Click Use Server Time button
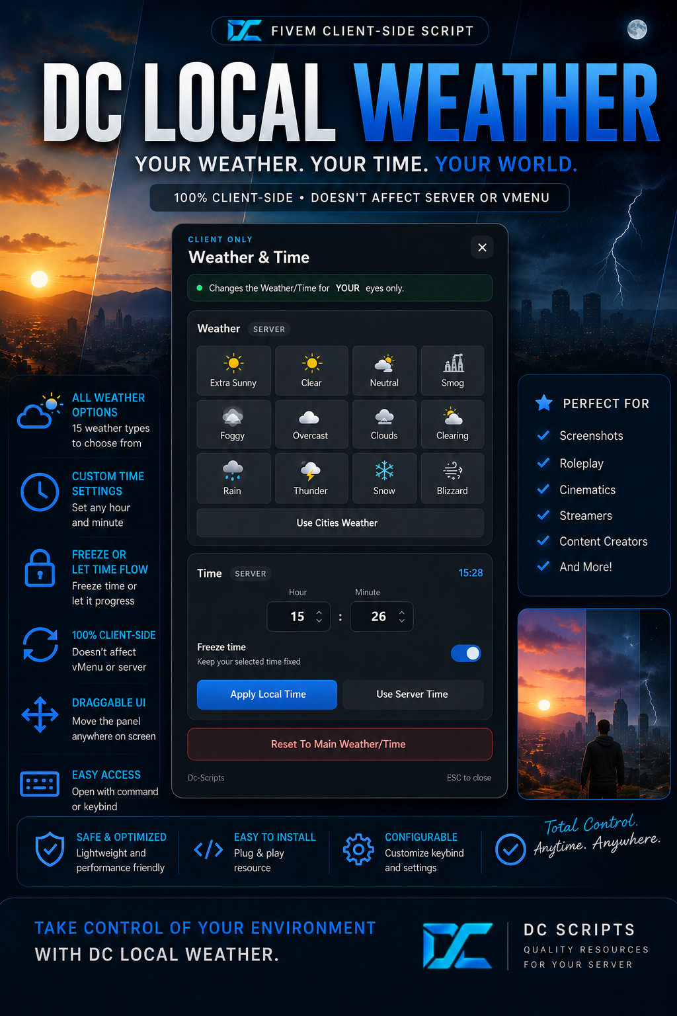677x1016 pixels. [x=413, y=695]
